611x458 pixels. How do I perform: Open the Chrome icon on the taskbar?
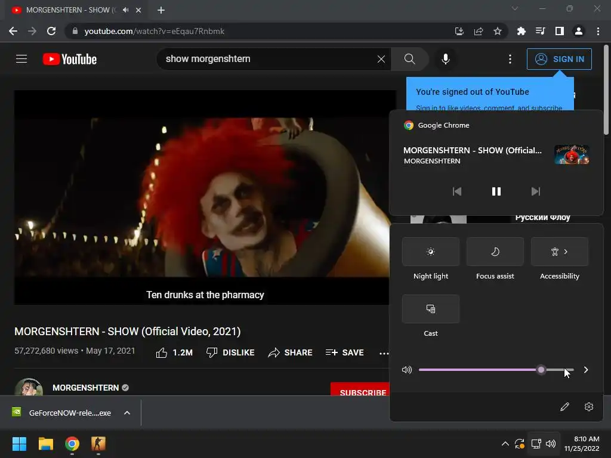(x=72, y=444)
